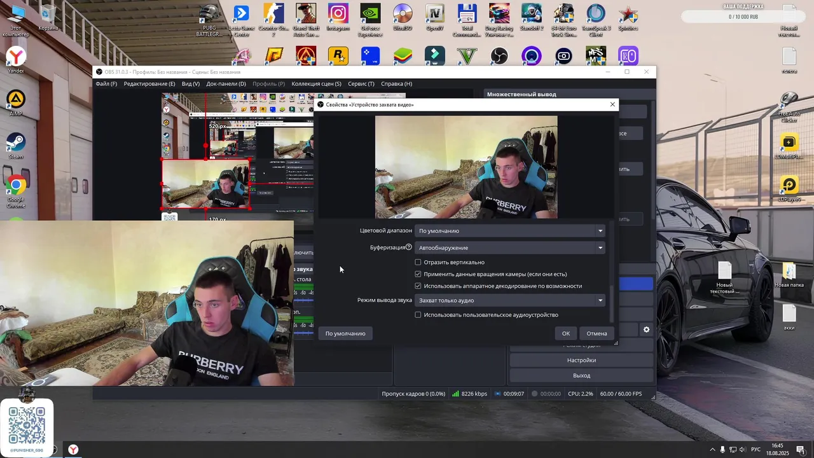Open Free Auto Clicker shortcut
This screenshot has width=814, height=458.
(789, 107)
